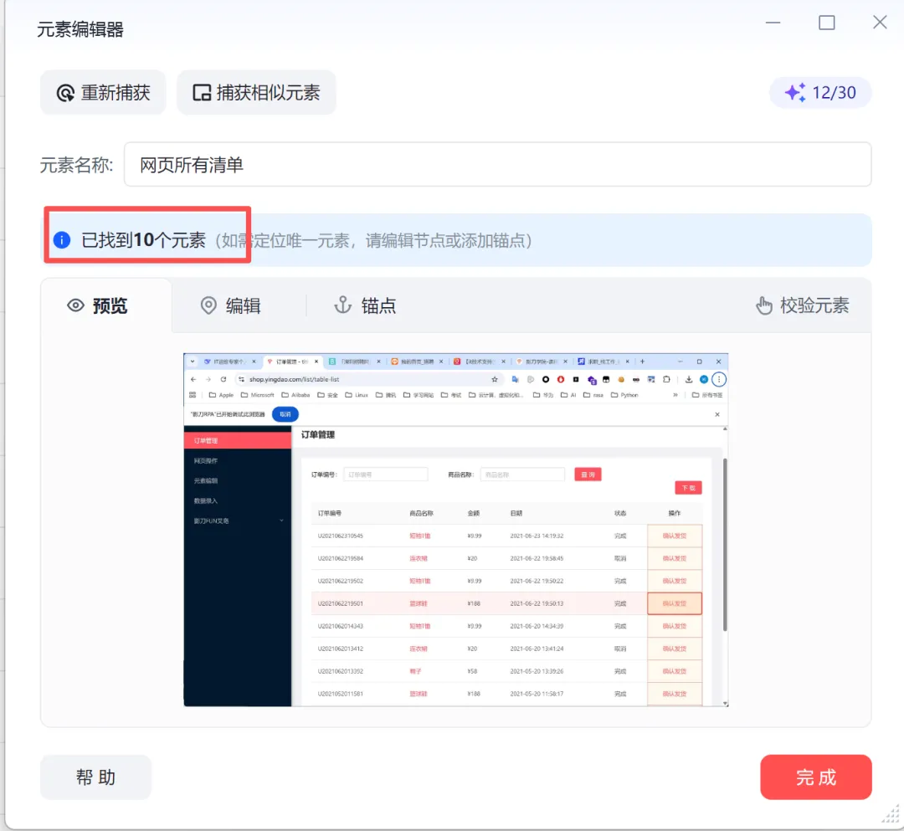Switch to the 预览 tab
This screenshot has height=831, width=904.
pos(106,305)
